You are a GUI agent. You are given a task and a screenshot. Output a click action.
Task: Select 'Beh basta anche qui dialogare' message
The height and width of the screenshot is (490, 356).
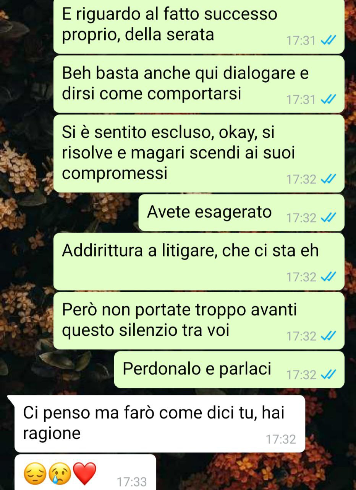click(199, 84)
